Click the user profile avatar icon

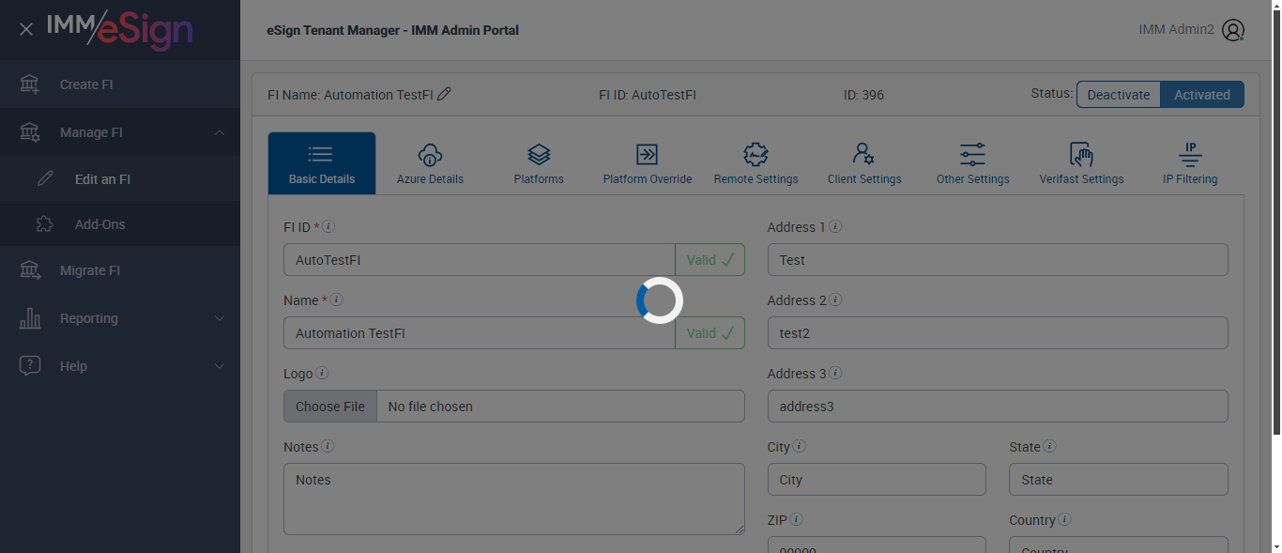click(1233, 30)
